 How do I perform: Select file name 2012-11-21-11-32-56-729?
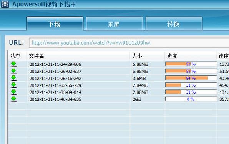point(55,85)
